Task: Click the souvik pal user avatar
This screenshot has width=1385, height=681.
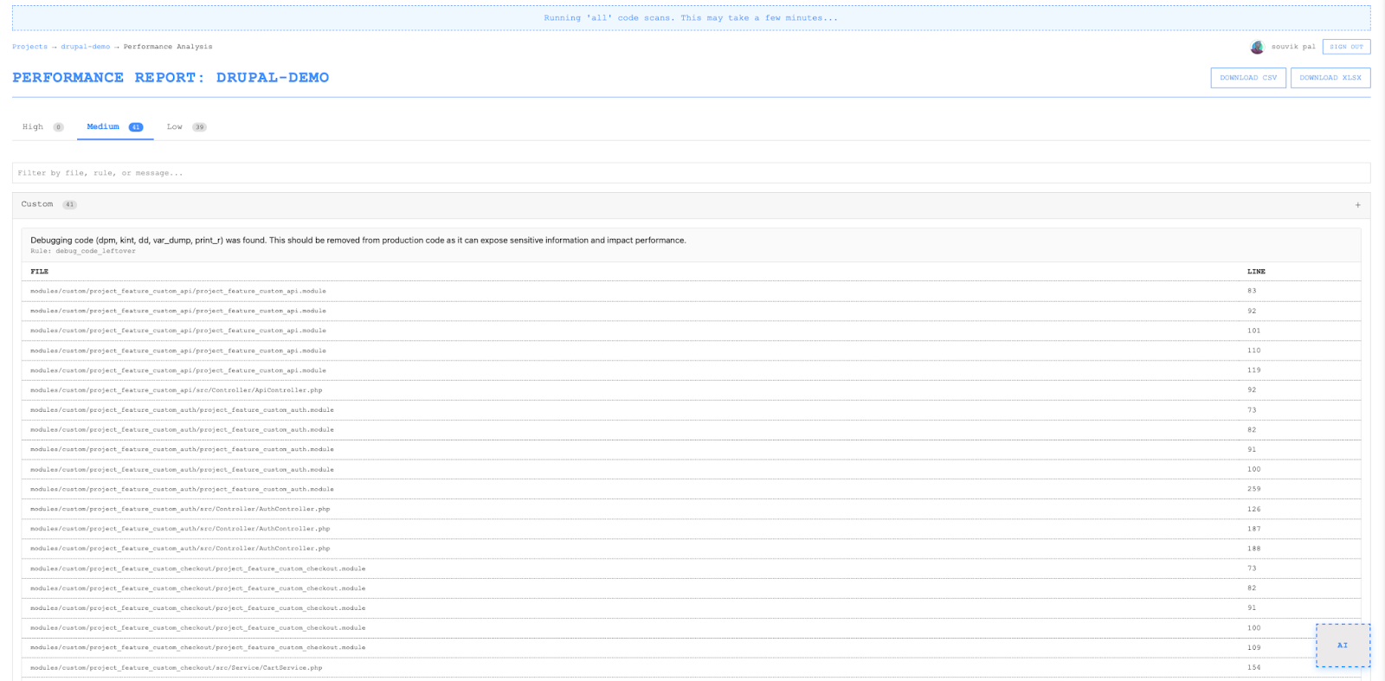Action: pyautogui.click(x=1257, y=47)
